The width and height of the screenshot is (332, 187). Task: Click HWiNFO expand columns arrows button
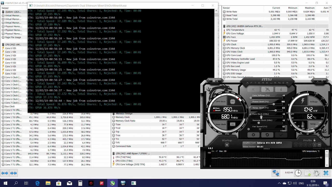point(4,173)
